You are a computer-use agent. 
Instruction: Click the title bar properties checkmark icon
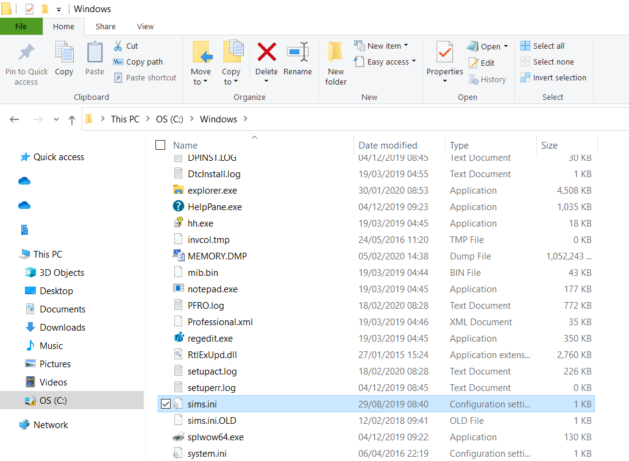tap(29, 9)
